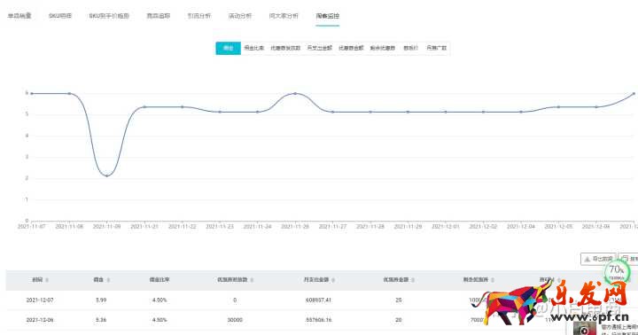Sort by 月支出金额 column arrows
Screen dimensions: 638x335
click(333, 280)
